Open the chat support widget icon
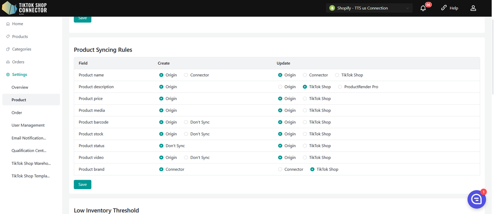 476,199
